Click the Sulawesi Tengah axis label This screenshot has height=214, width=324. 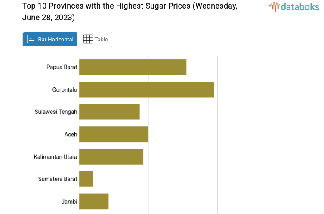tap(56, 112)
